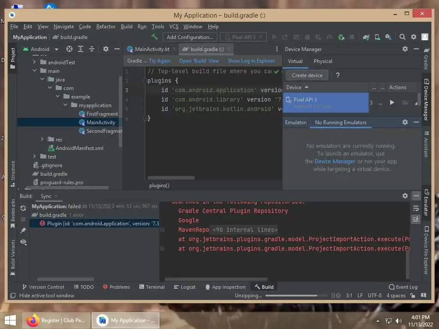439x329 pixels.
Task: Open the Android project view dropdown
Action: click(x=41, y=49)
